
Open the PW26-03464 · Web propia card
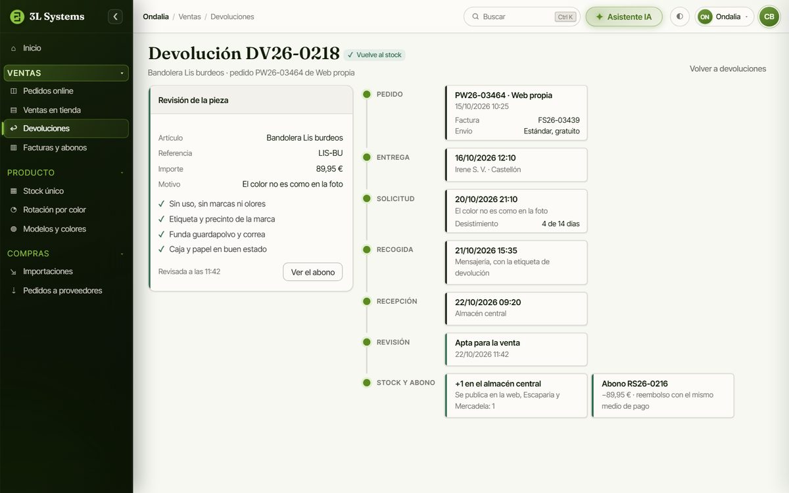516,113
